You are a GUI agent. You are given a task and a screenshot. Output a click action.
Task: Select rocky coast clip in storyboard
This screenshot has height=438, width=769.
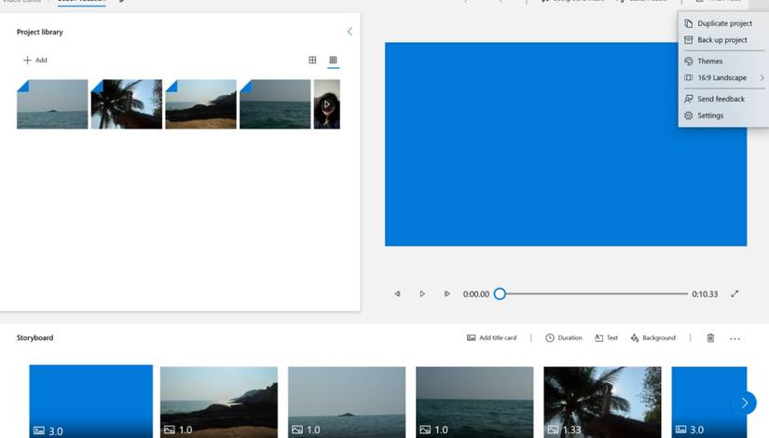[219, 403]
